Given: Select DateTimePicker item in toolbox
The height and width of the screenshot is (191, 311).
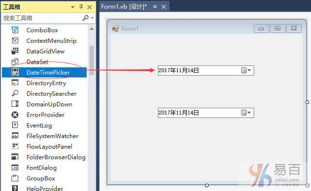Looking at the screenshot, I should click(x=44, y=72).
